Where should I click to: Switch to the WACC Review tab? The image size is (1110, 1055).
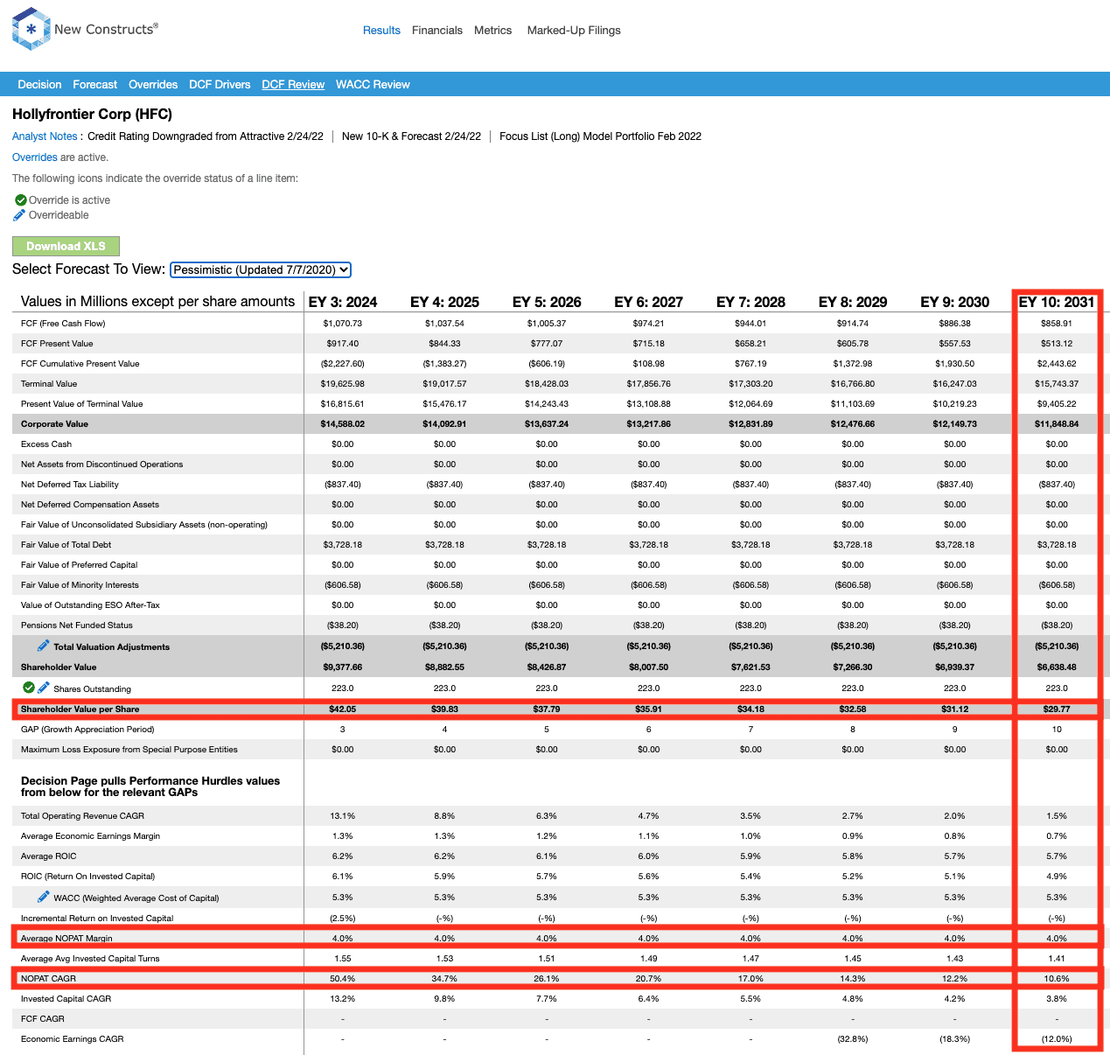point(373,85)
